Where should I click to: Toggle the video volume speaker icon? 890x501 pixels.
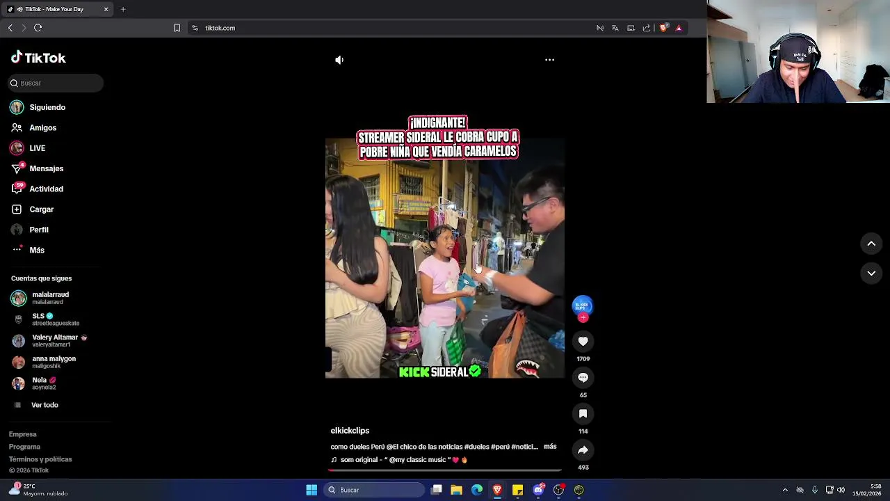339,60
